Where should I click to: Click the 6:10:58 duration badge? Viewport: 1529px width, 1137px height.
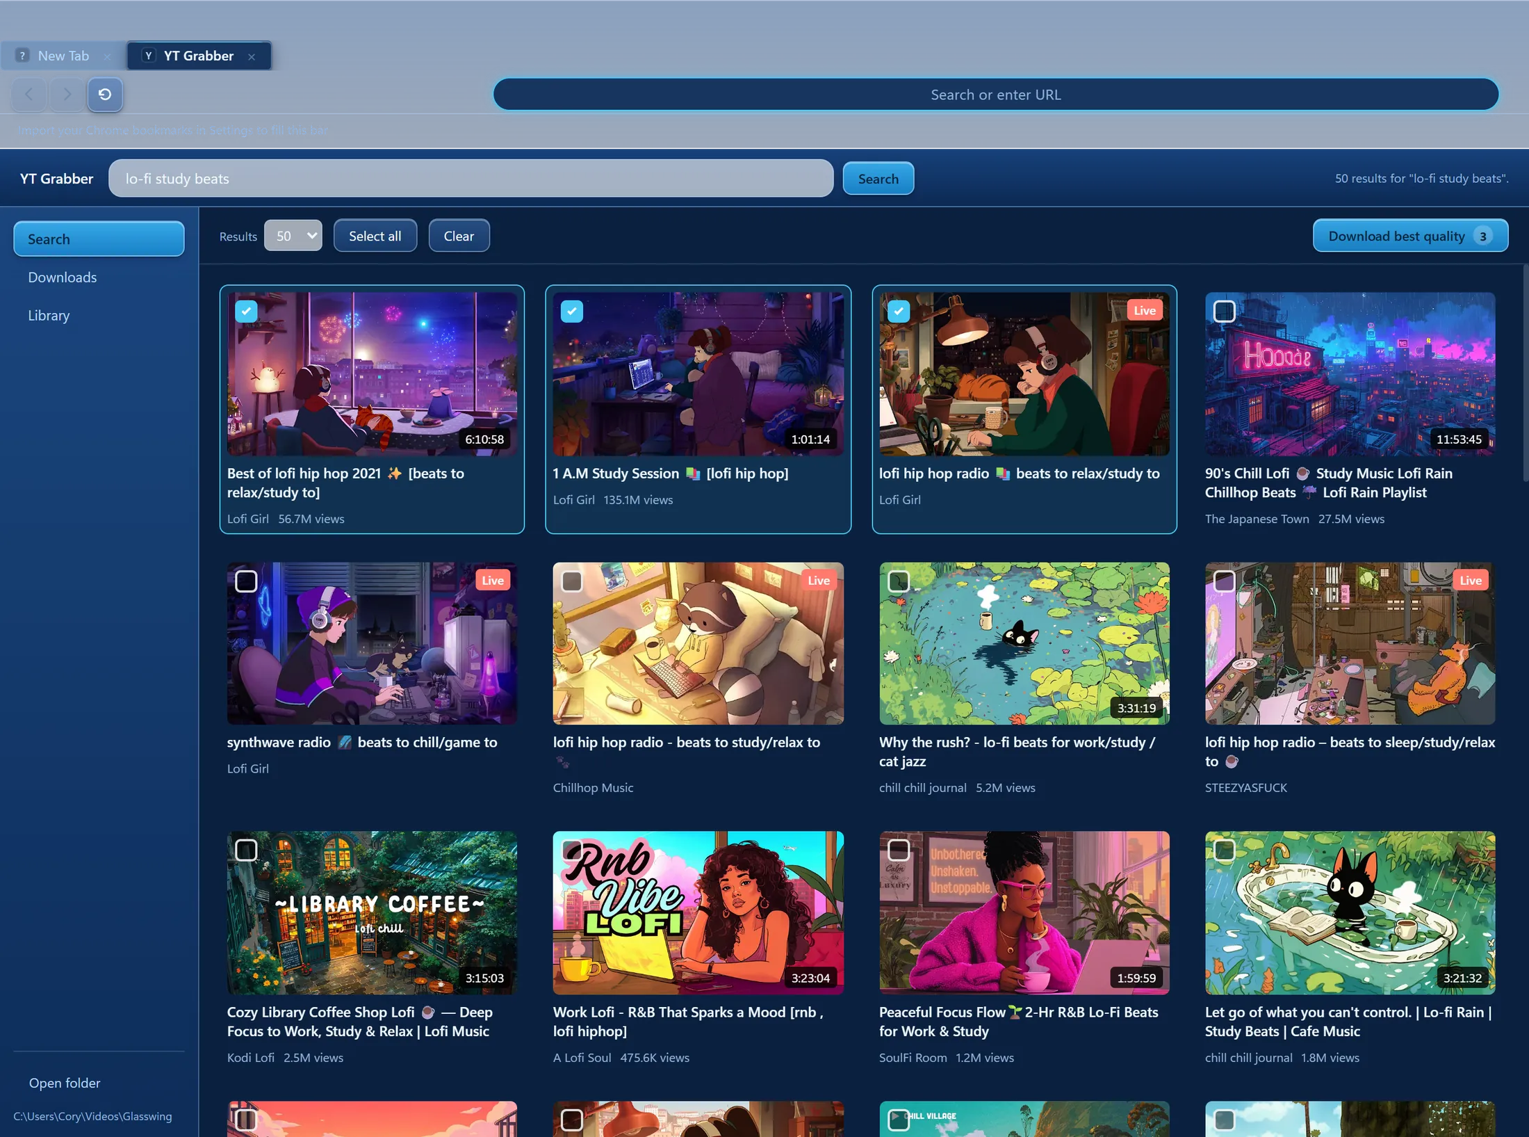(484, 439)
